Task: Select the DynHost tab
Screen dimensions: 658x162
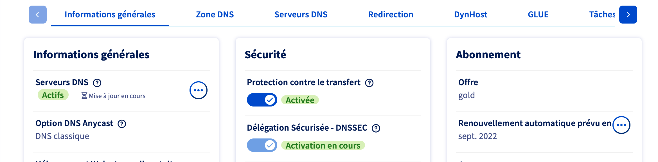Action: [x=470, y=15]
